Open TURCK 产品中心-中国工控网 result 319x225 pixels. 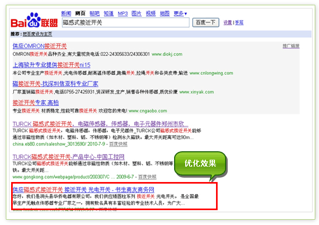tap(68, 157)
